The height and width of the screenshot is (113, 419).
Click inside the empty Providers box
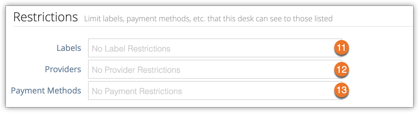click(215, 69)
